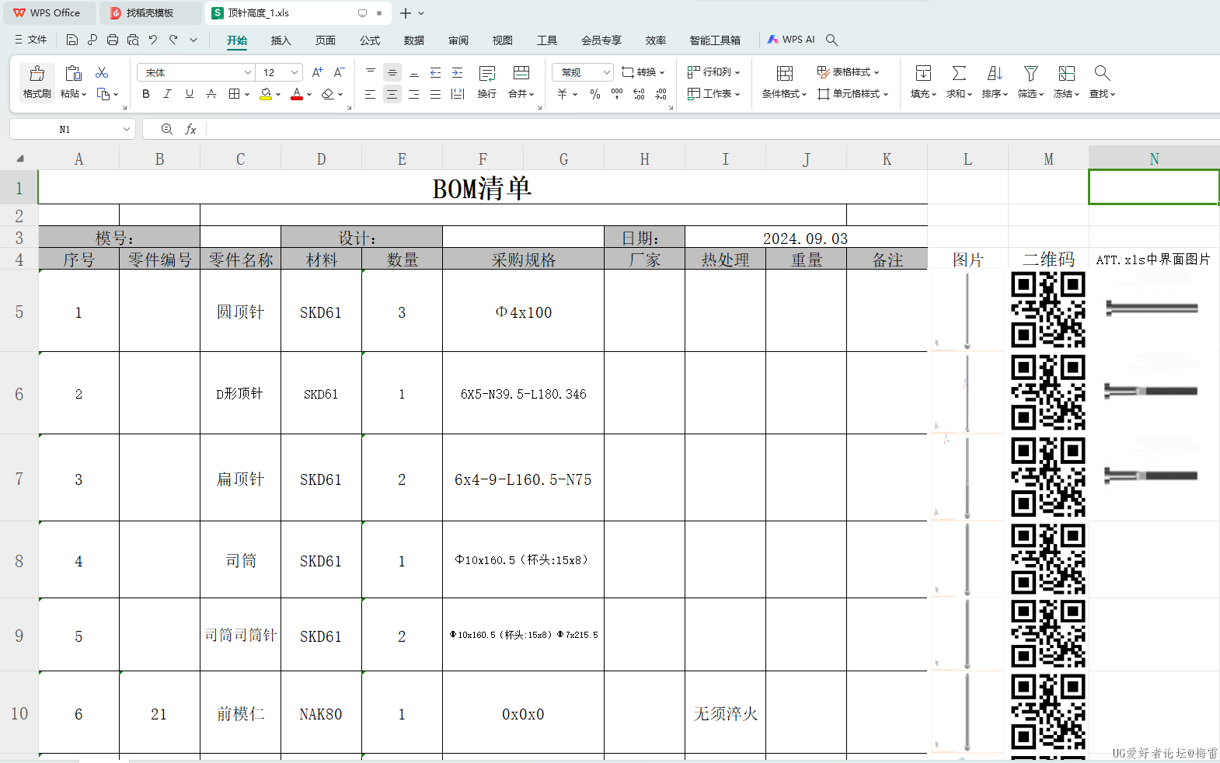Image resolution: width=1220 pixels, height=763 pixels.
Task: Toggle Bold formatting
Action: point(146,94)
